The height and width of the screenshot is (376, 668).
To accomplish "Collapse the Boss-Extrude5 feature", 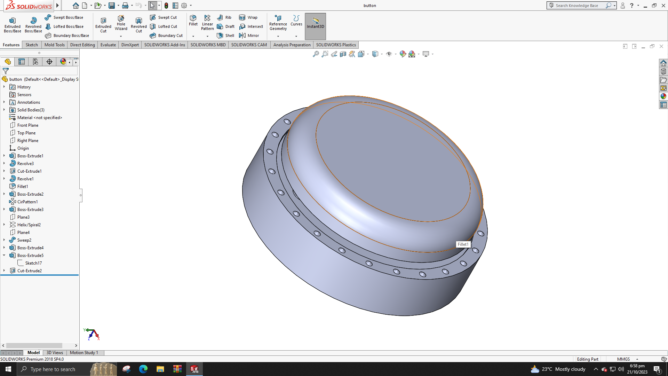I will pos(4,255).
